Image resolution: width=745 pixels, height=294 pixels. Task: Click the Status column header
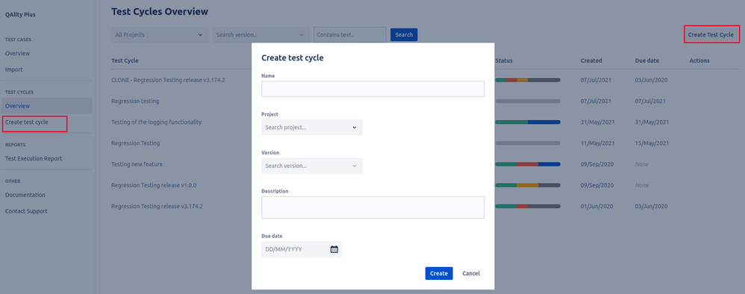pos(504,60)
